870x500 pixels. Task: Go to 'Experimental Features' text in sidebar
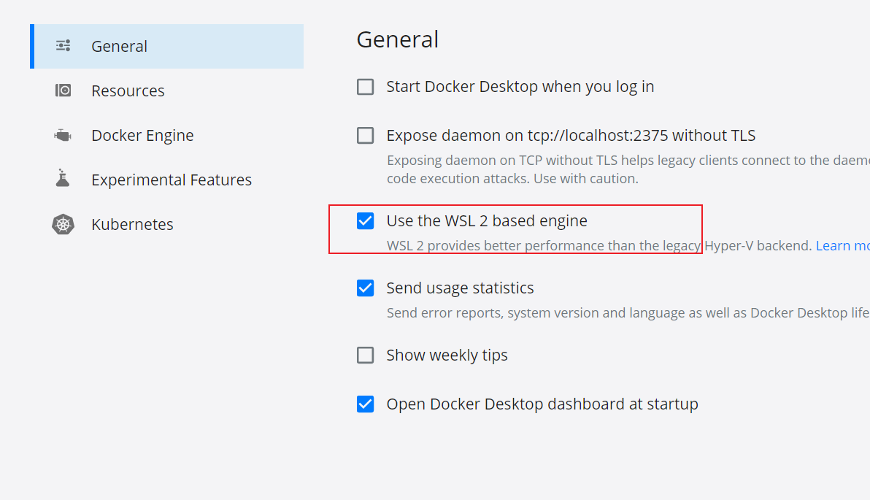172,180
